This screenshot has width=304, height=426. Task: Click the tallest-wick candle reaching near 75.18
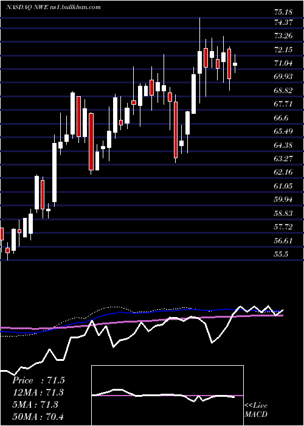(x=200, y=62)
